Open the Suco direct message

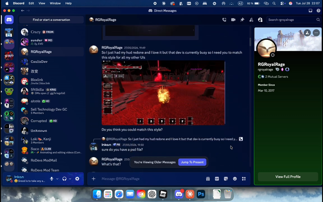[x=51, y=150]
